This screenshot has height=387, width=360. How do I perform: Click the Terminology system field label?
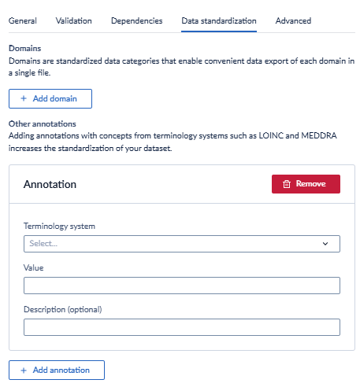[x=59, y=226]
